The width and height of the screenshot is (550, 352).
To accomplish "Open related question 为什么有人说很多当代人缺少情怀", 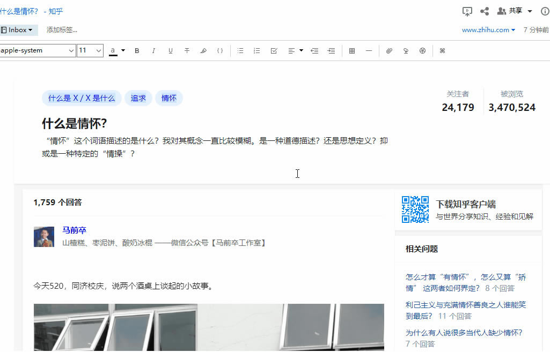I will (464, 333).
